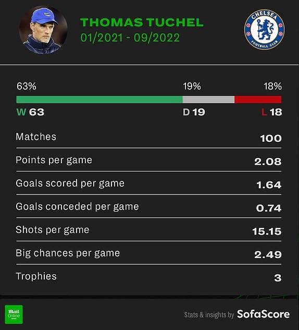Click the red losses bar segment
Screen dimensions: 299x330
(x=258, y=100)
